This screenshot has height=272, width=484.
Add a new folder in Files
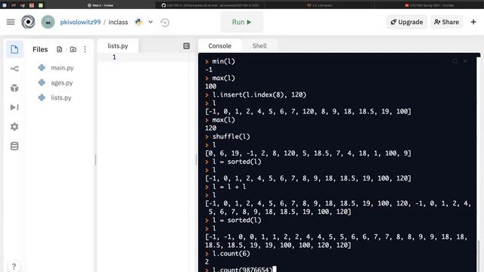tap(73, 49)
